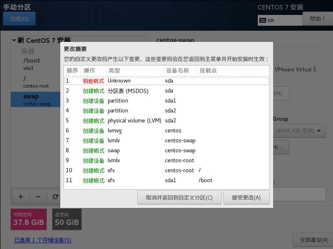This screenshot has width=333, height=249.
Task: Select row 9 lvmlv centos-root
Action: click(x=167, y=161)
